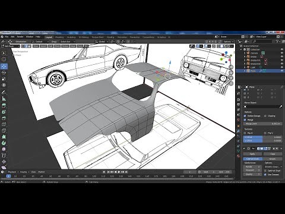This screenshot has height=214, width=285.
Task: Open the Default orientation dropdown
Action: point(40,42)
